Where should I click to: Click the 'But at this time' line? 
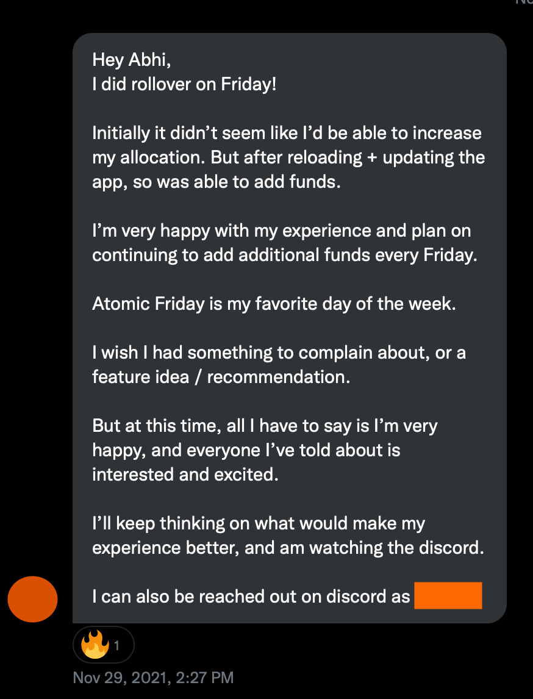(x=265, y=426)
